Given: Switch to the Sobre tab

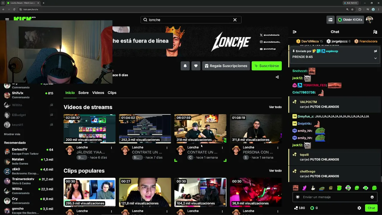Looking at the screenshot, I should (x=84, y=93).
